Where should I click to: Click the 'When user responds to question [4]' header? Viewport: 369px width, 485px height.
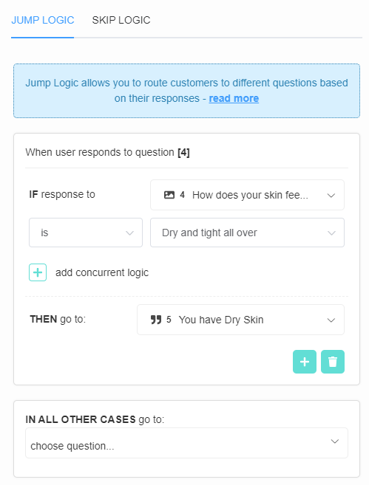click(107, 152)
